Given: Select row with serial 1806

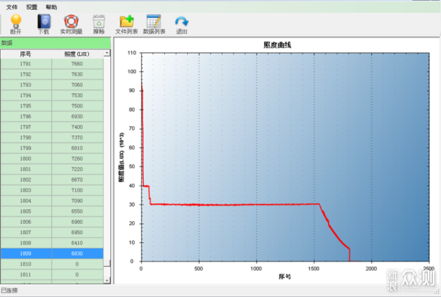Looking at the screenshot, I should point(51,222).
